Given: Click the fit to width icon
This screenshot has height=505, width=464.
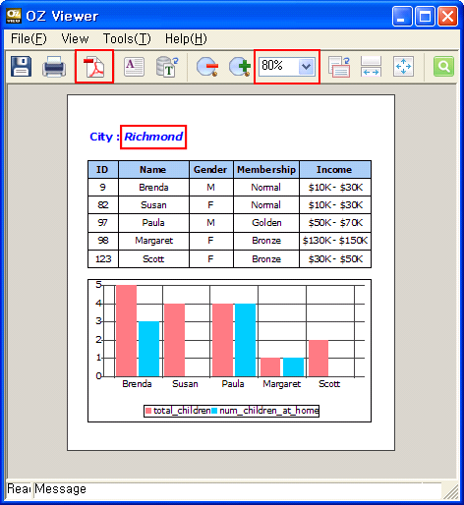Looking at the screenshot, I should coord(371,67).
